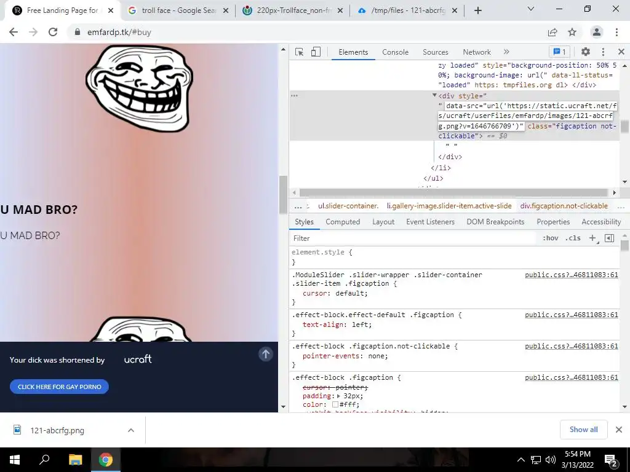The height and width of the screenshot is (472, 630).
Task: Click the browser back arrow
Action: pyautogui.click(x=14, y=32)
